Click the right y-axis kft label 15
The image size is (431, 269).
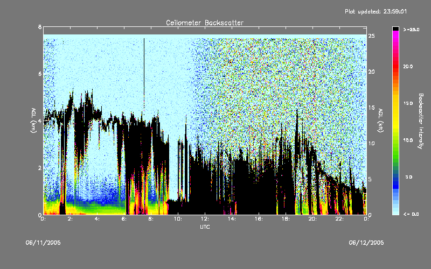(371, 108)
